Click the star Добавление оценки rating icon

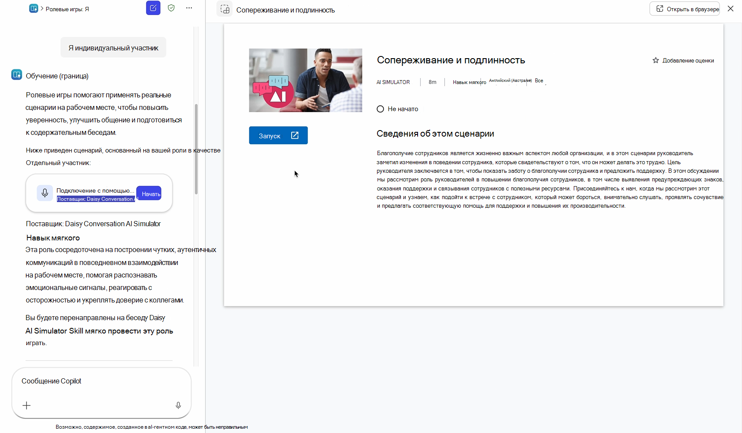coord(656,60)
